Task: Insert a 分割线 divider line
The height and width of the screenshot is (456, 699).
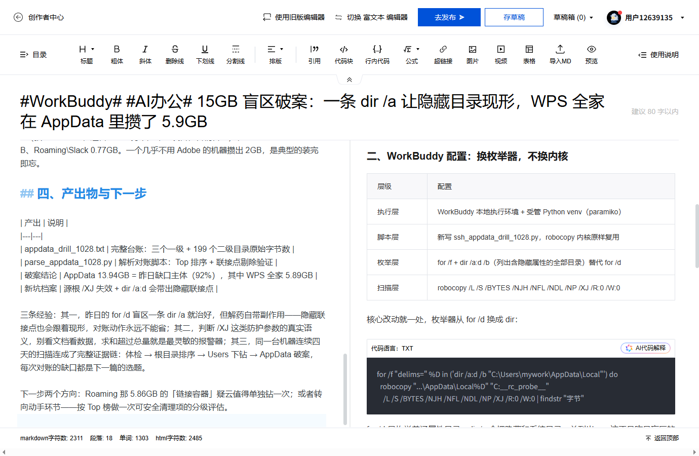Action: 236,54
